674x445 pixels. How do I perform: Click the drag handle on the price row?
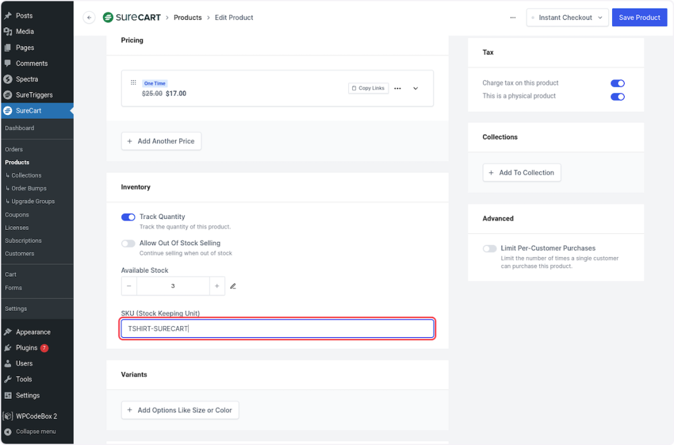(x=133, y=83)
